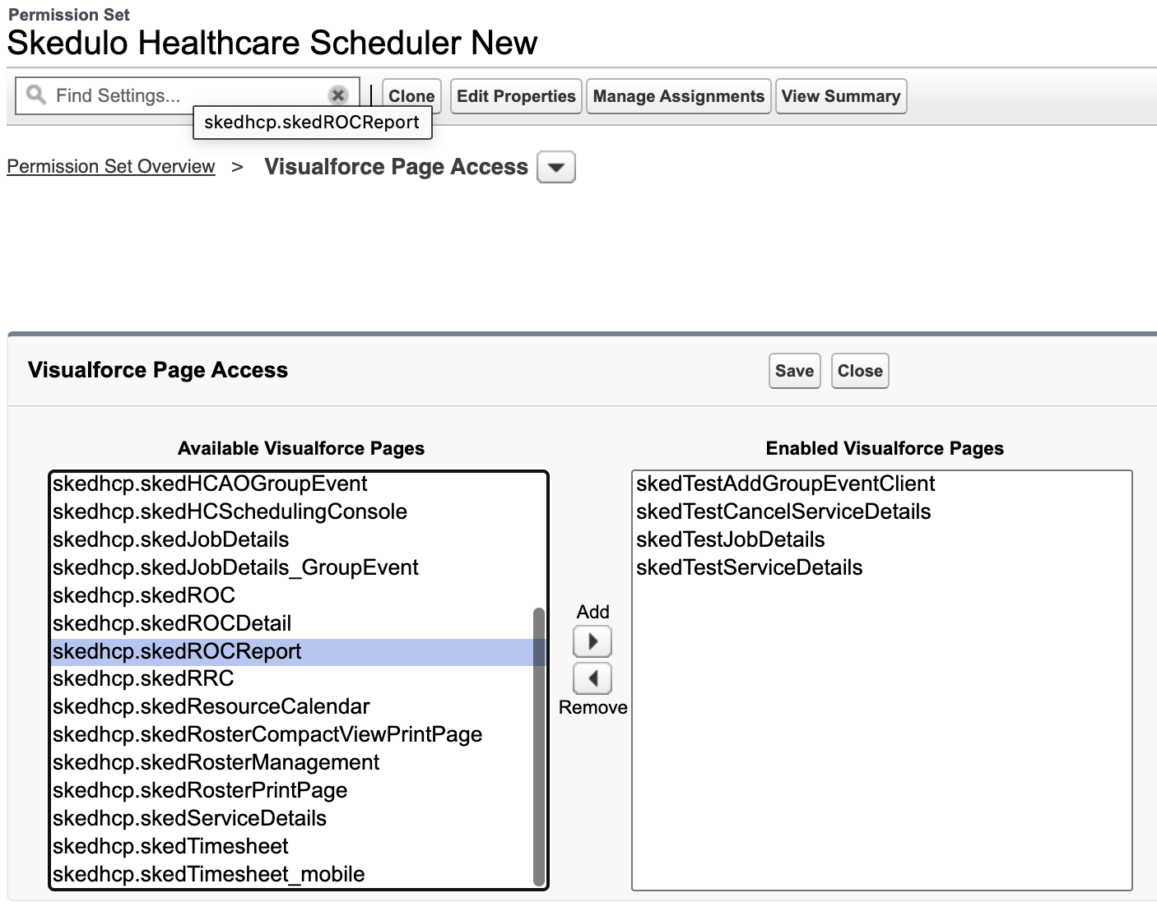Image resolution: width=1157 pixels, height=916 pixels.
Task: Select skedhcp.skedROCDetail list item
Action: tap(291, 623)
